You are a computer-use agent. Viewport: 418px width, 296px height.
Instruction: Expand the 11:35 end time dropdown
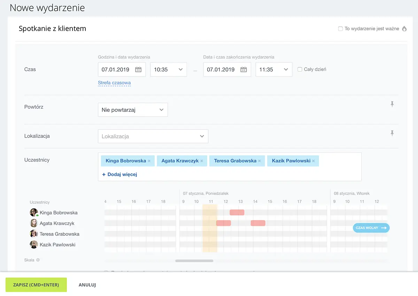point(274,70)
